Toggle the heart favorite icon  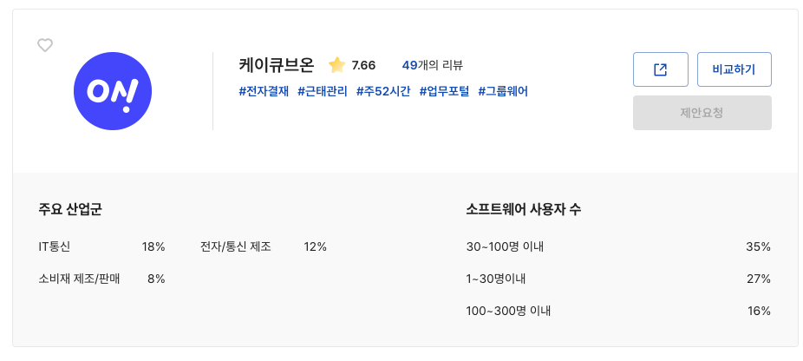[45, 45]
